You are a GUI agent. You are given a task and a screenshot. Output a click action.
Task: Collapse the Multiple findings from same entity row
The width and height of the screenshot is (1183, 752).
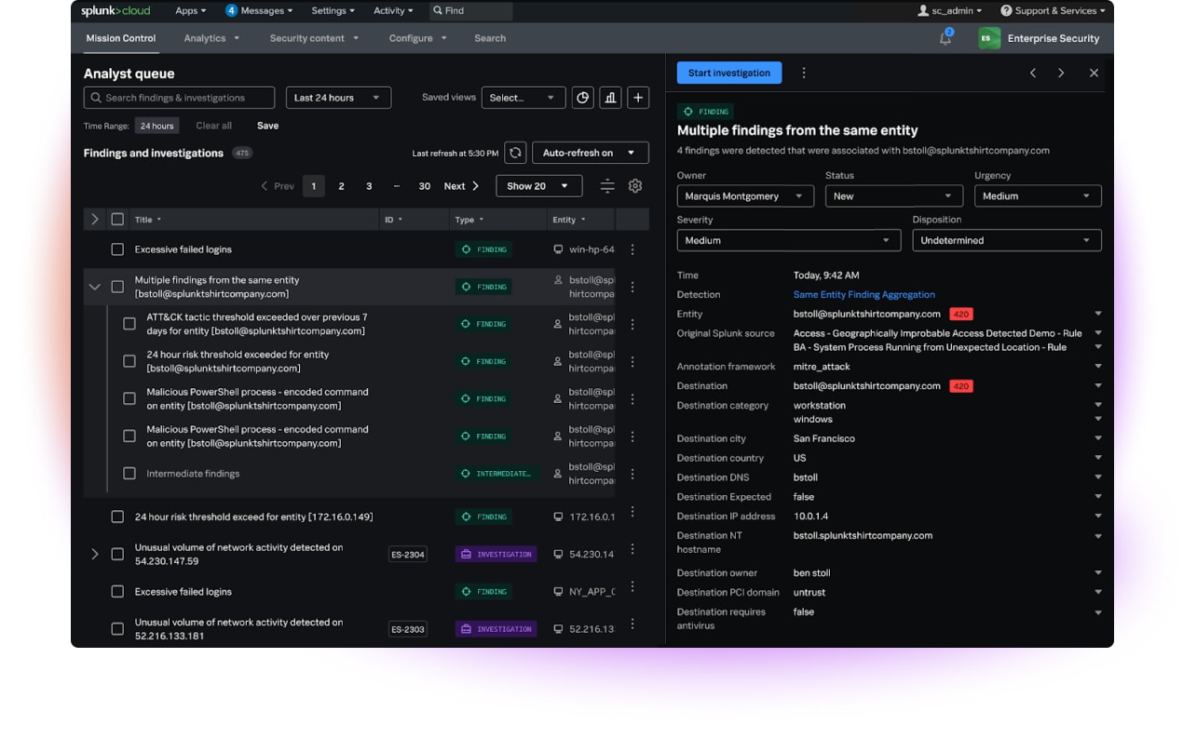(x=94, y=286)
